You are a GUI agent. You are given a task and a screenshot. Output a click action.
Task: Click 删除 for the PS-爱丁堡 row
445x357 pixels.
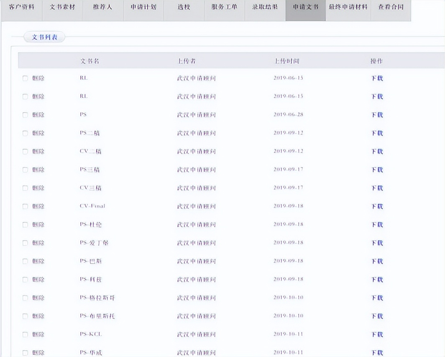[38, 243]
